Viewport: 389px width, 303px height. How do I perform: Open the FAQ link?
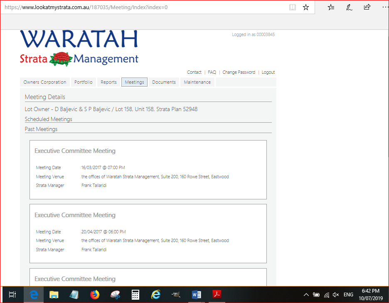[x=212, y=72]
